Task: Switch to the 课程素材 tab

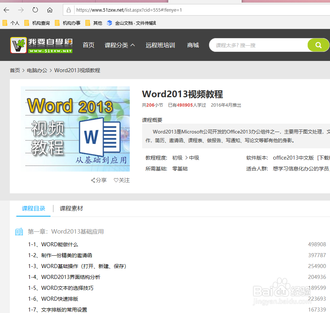Action: (72, 209)
